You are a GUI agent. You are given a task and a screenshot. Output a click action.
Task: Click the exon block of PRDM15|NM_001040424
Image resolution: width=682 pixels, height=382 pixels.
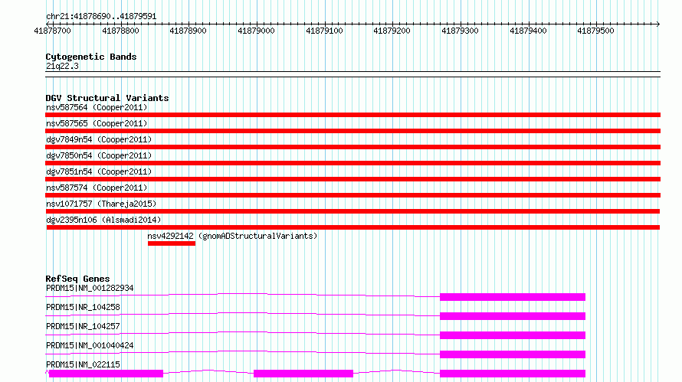pos(513,354)
